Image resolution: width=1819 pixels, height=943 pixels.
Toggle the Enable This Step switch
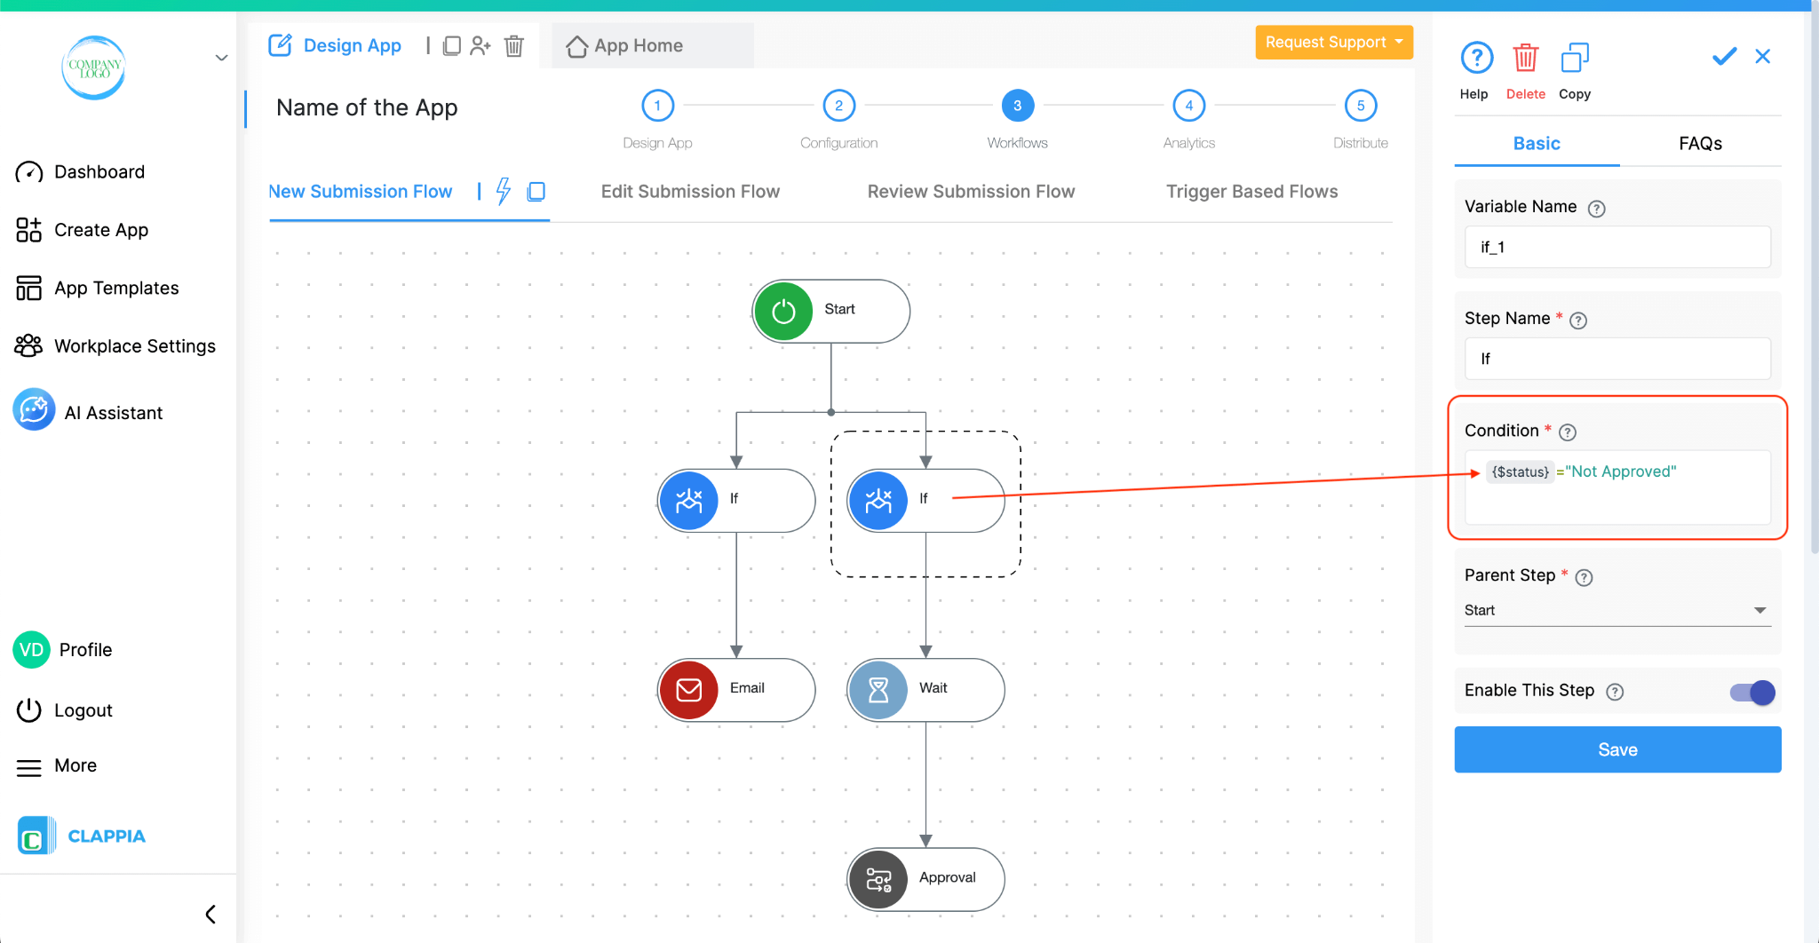click(x=1751, y=693)
